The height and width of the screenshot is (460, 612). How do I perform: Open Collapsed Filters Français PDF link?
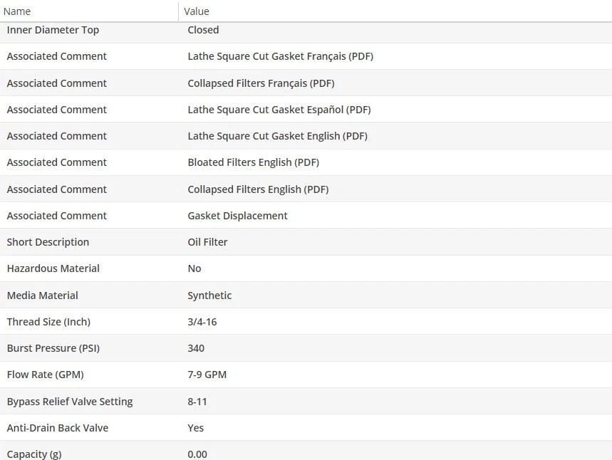pyautogui.click(x=261, y=83)
